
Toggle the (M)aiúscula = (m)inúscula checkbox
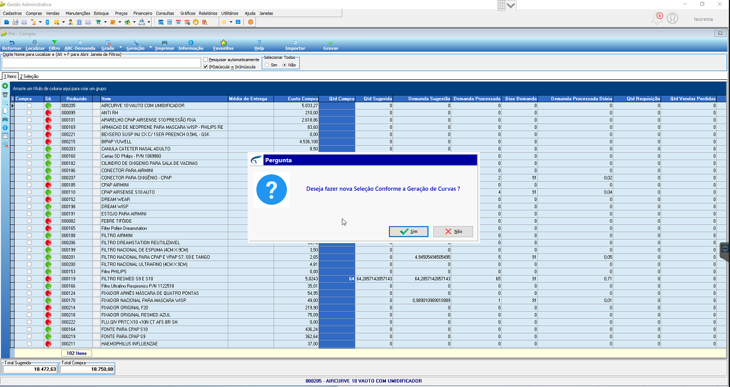tap(205, 66)
